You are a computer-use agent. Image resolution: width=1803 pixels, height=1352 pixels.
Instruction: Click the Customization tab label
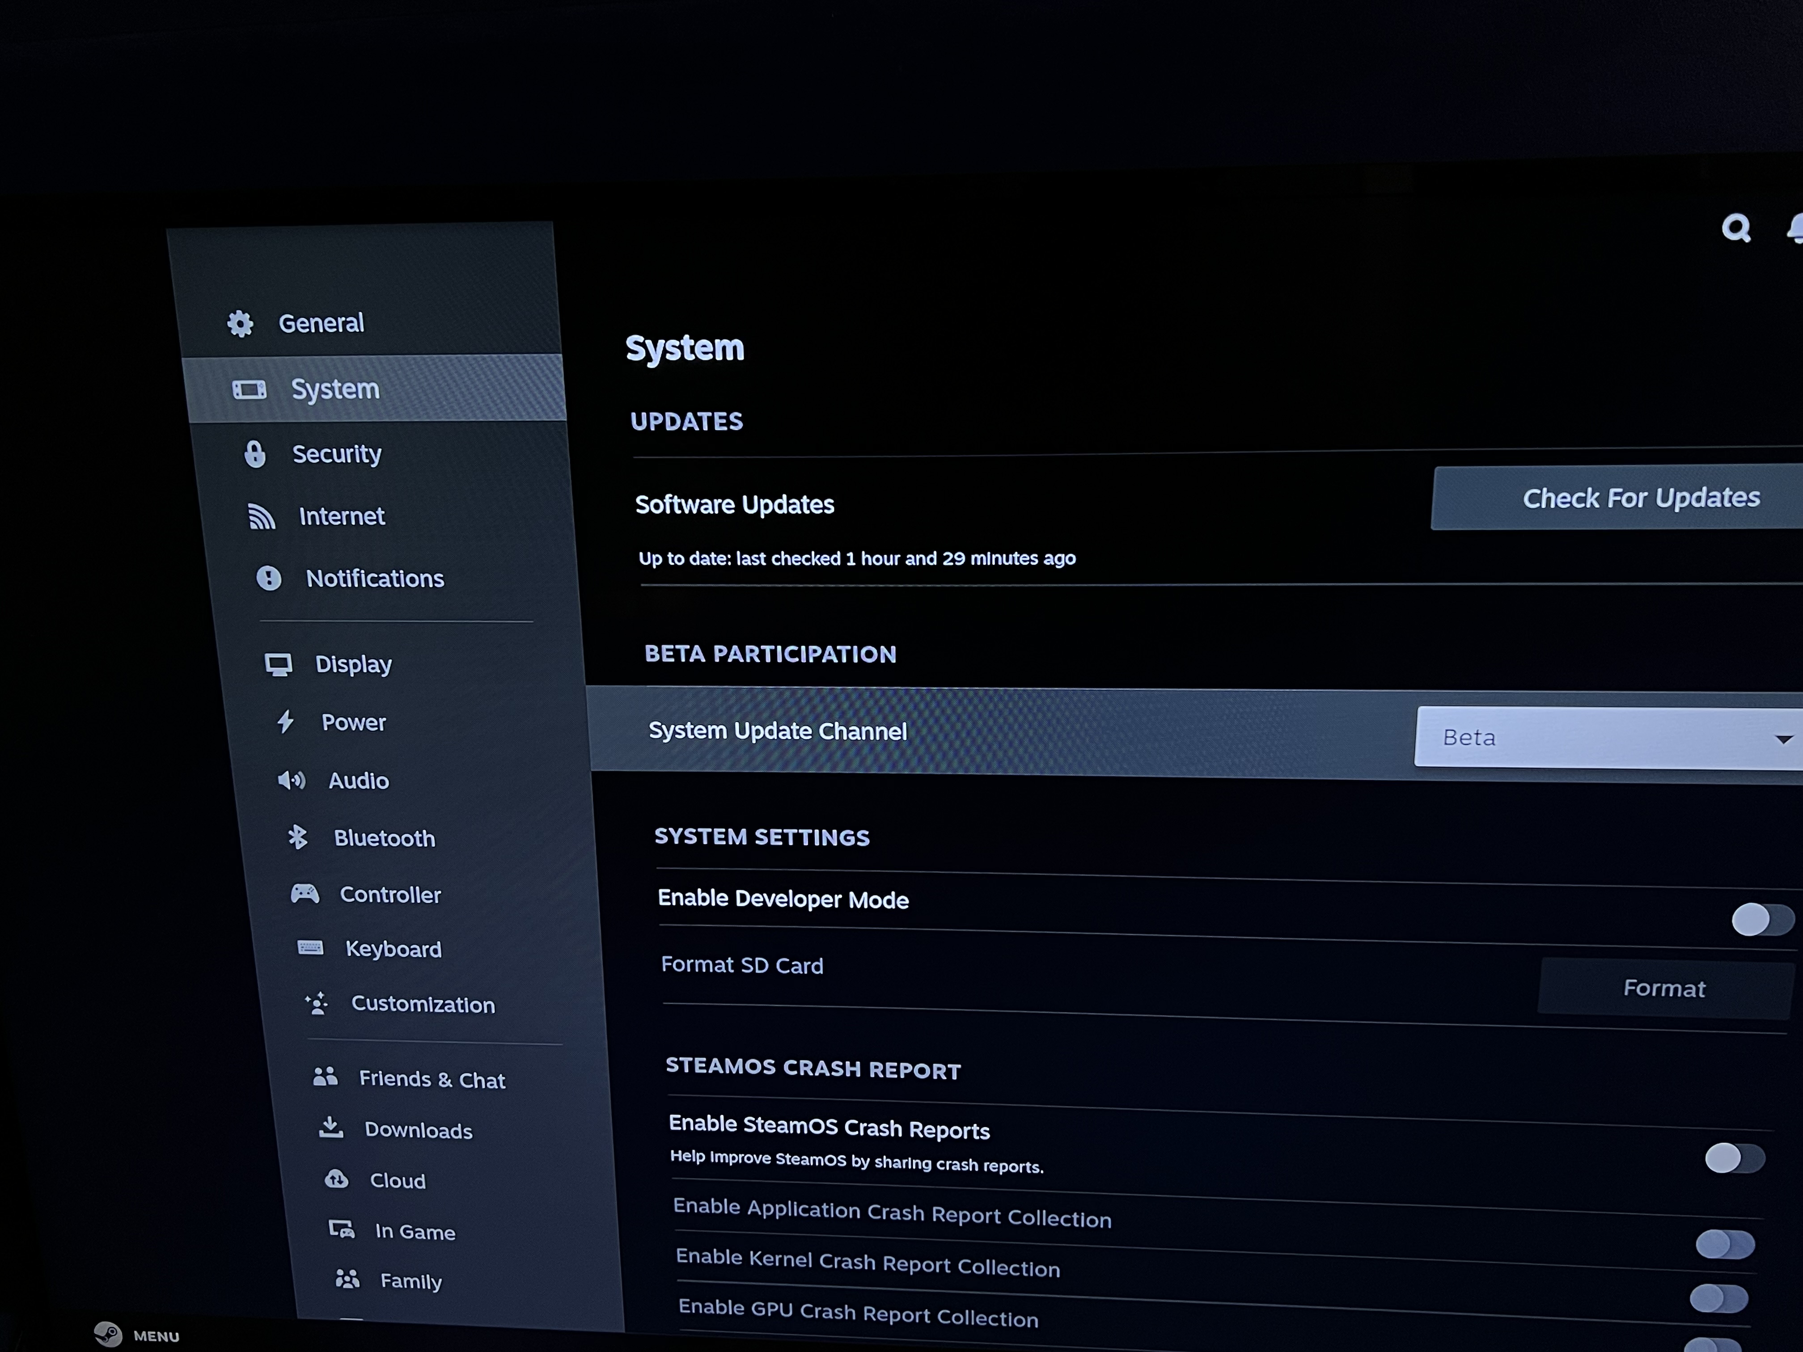(x=423, y=1004)
